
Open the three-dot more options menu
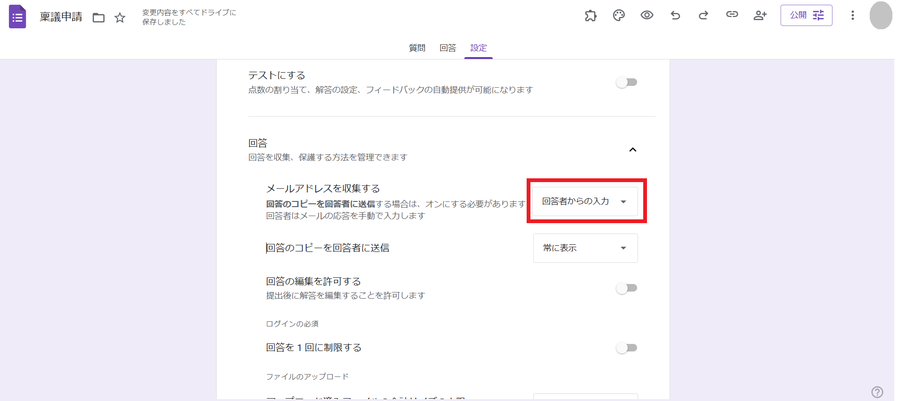point(853,16)
